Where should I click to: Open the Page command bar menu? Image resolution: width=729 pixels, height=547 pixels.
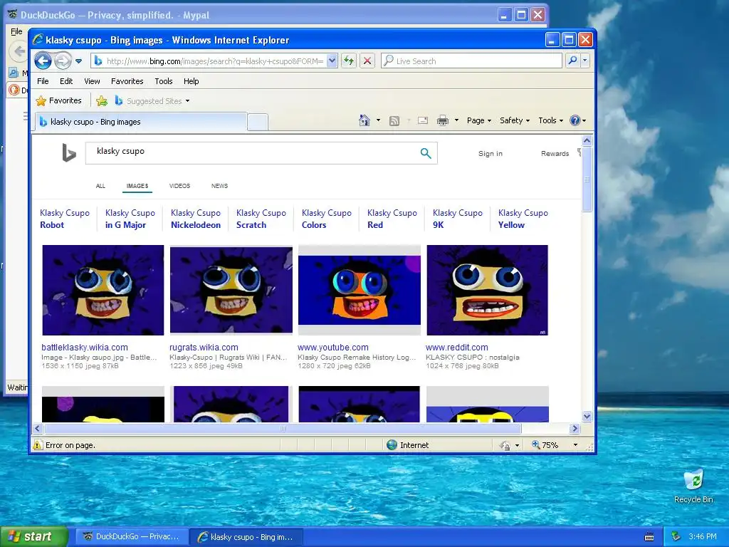pos(479,120)
